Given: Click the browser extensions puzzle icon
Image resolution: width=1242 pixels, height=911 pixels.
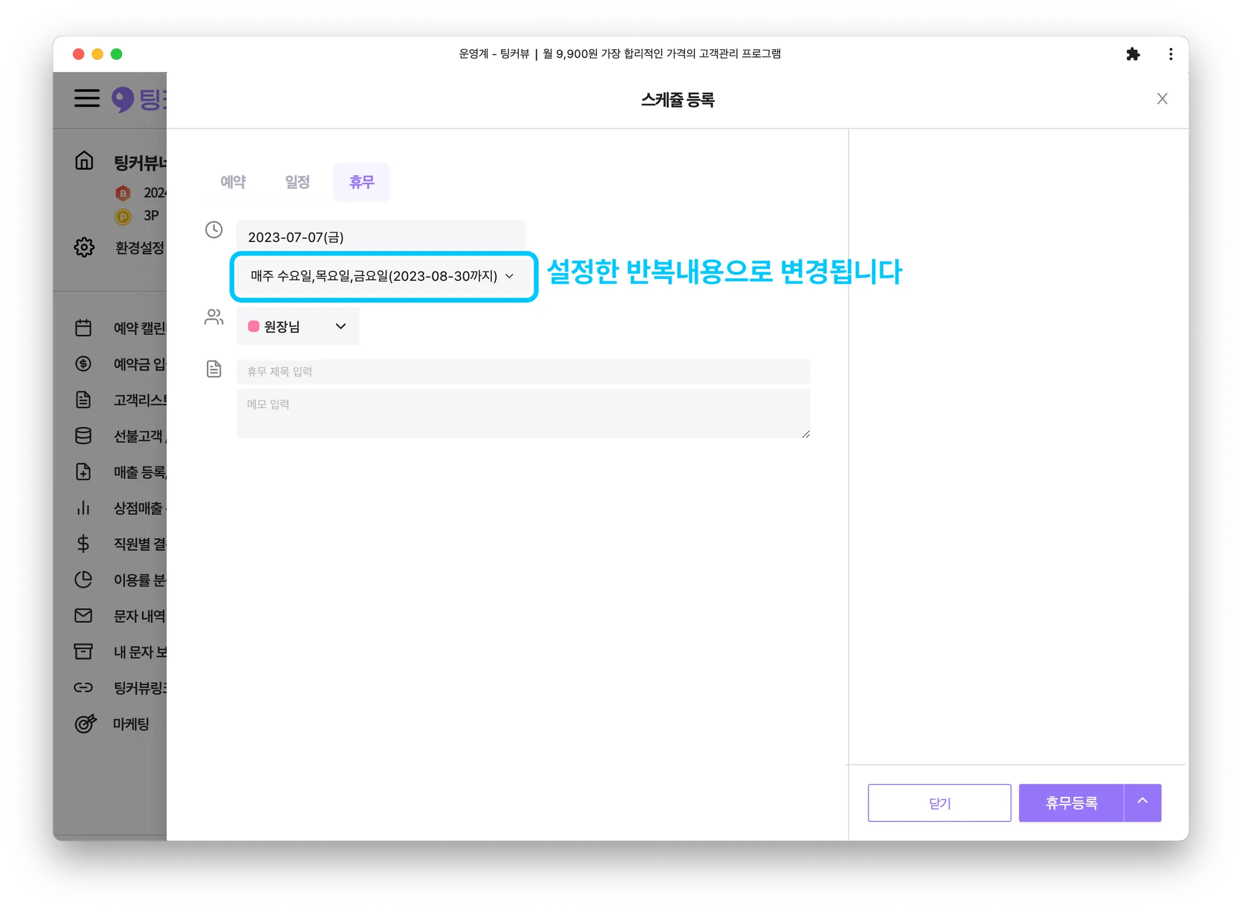Looking at the screenshot, I should click(x=1132, y=54).
